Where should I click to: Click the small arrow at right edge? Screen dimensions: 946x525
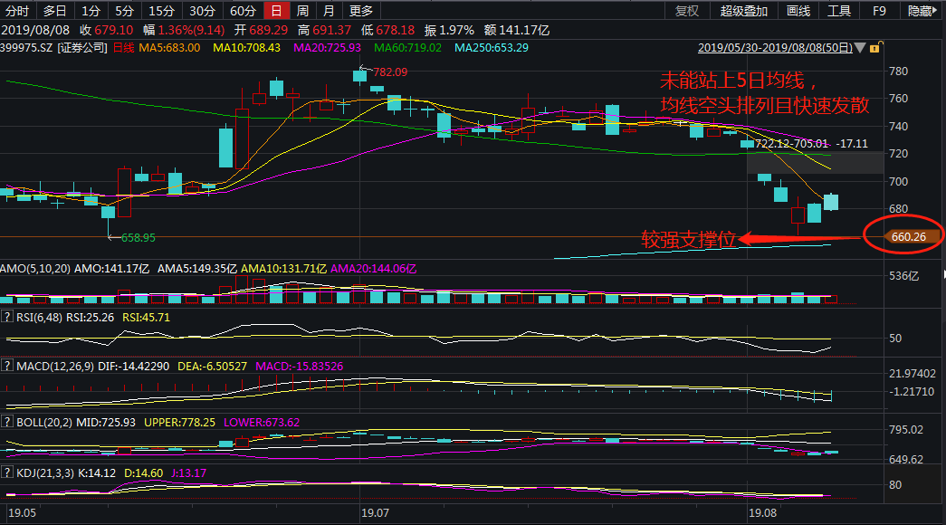943,274
